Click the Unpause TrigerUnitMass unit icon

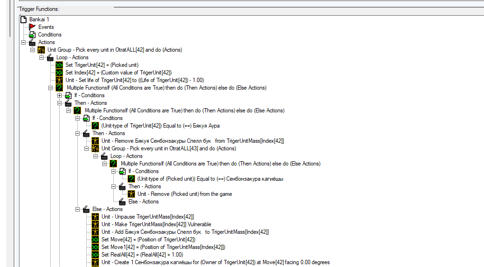[95, 217]
